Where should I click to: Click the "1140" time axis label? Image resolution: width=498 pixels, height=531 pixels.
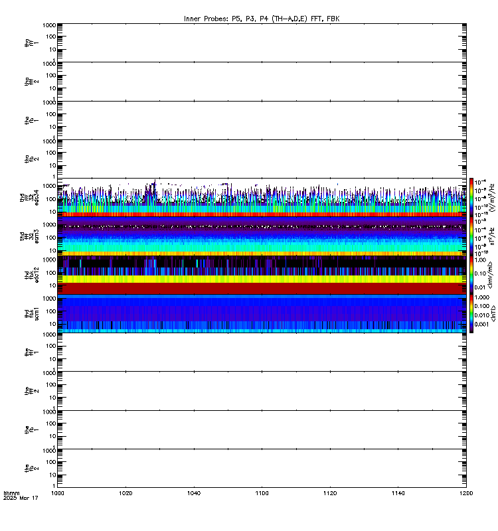[x=398, y=493]
